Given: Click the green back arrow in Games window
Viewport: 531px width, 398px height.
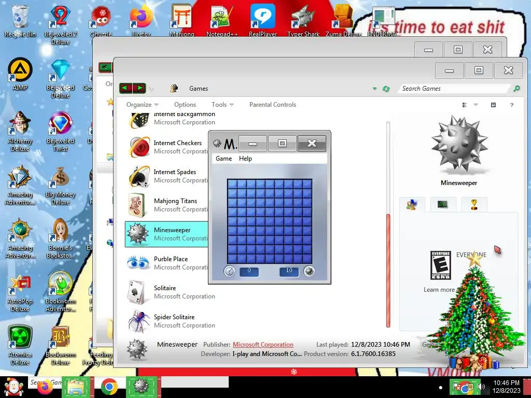Looking at the screenshot, I should pyautogui.click(x=125, y=88).
